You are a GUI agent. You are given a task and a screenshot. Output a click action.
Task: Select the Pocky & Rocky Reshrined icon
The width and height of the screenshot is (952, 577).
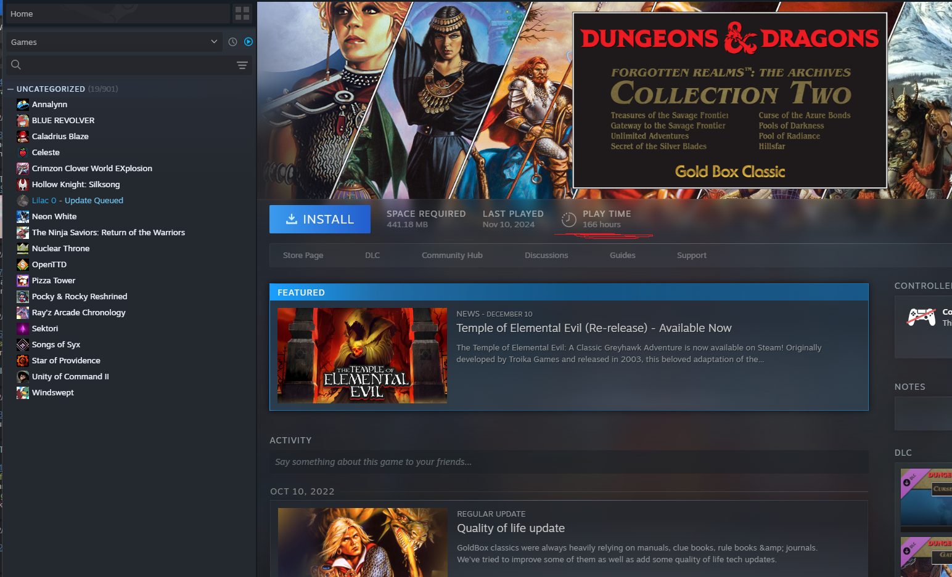pyautogui.click(x=23, y=297)
